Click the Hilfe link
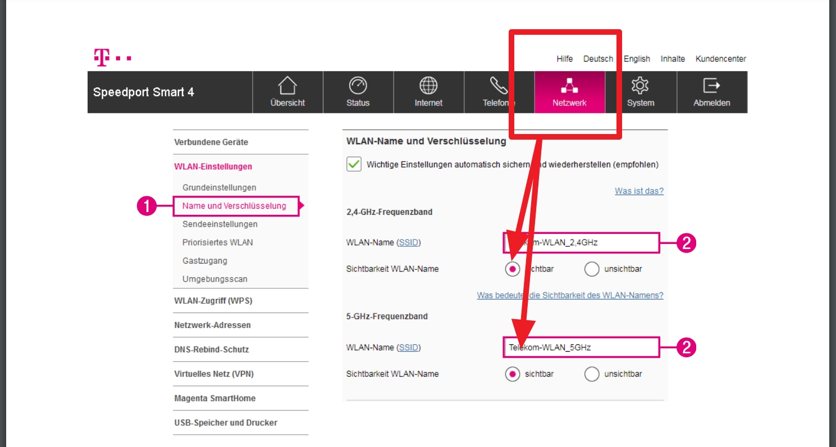836x447 pixels. (x=565, y=59)
